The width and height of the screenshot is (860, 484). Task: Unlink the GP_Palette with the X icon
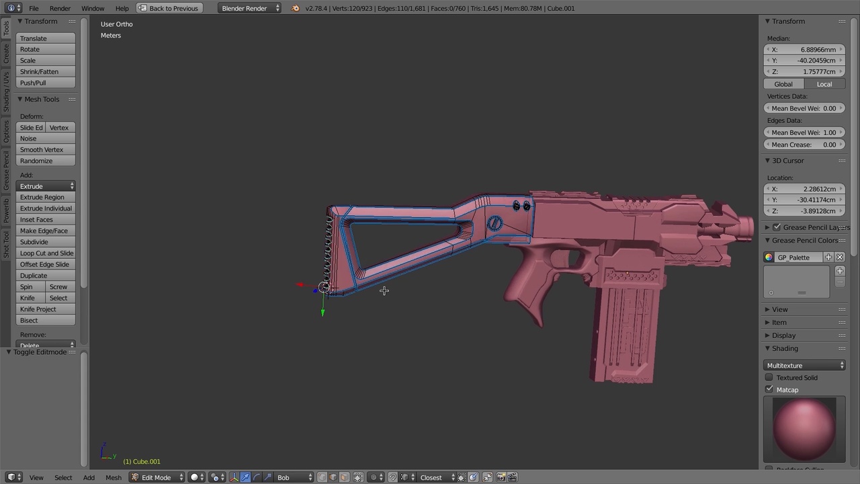840,257
